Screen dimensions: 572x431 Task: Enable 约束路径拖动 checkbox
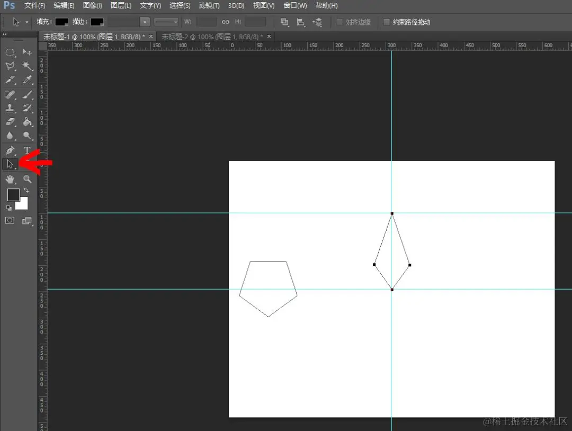click(x=386, y=22)
